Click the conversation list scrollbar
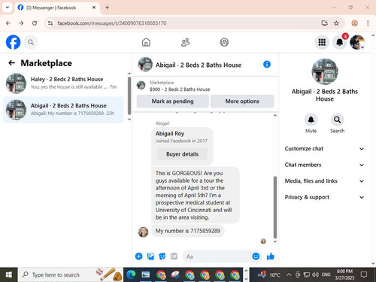This screenshot has width=376, height=282. click(129, 96)
